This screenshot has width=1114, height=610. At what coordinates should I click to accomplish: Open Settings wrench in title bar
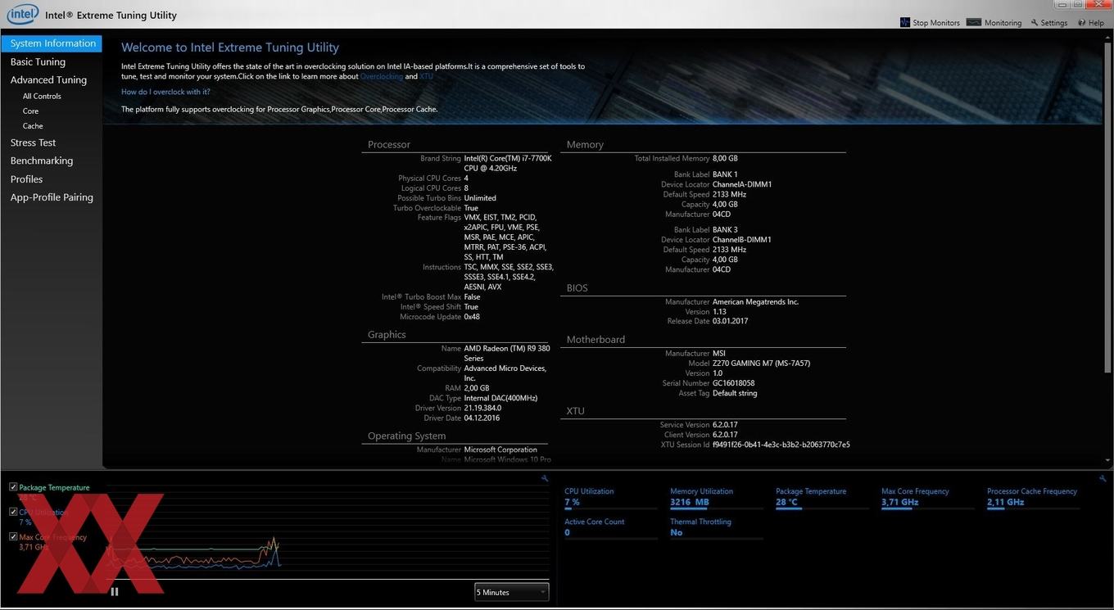point(1035,23)
